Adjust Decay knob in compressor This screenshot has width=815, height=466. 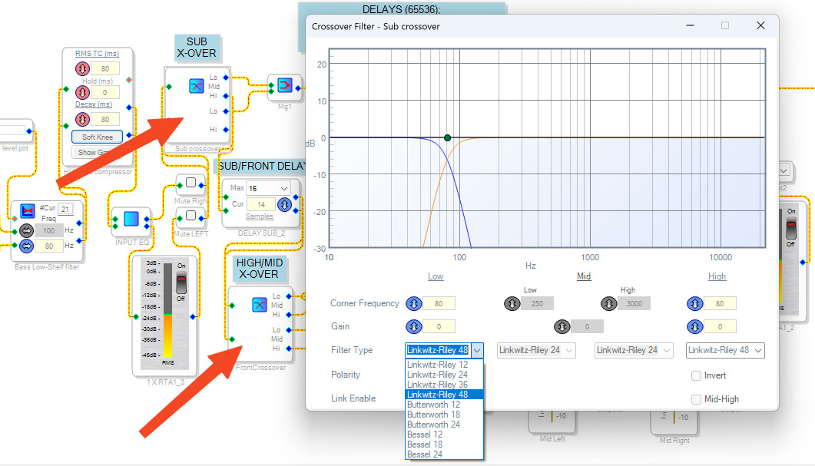coord(82,119)
